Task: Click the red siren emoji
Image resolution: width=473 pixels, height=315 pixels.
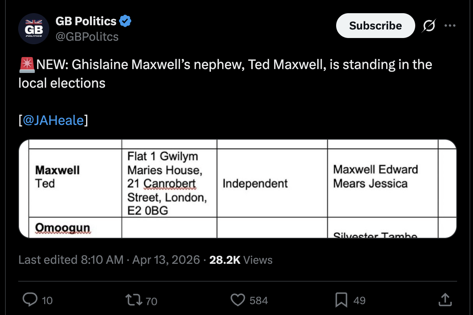Action: 26,64
